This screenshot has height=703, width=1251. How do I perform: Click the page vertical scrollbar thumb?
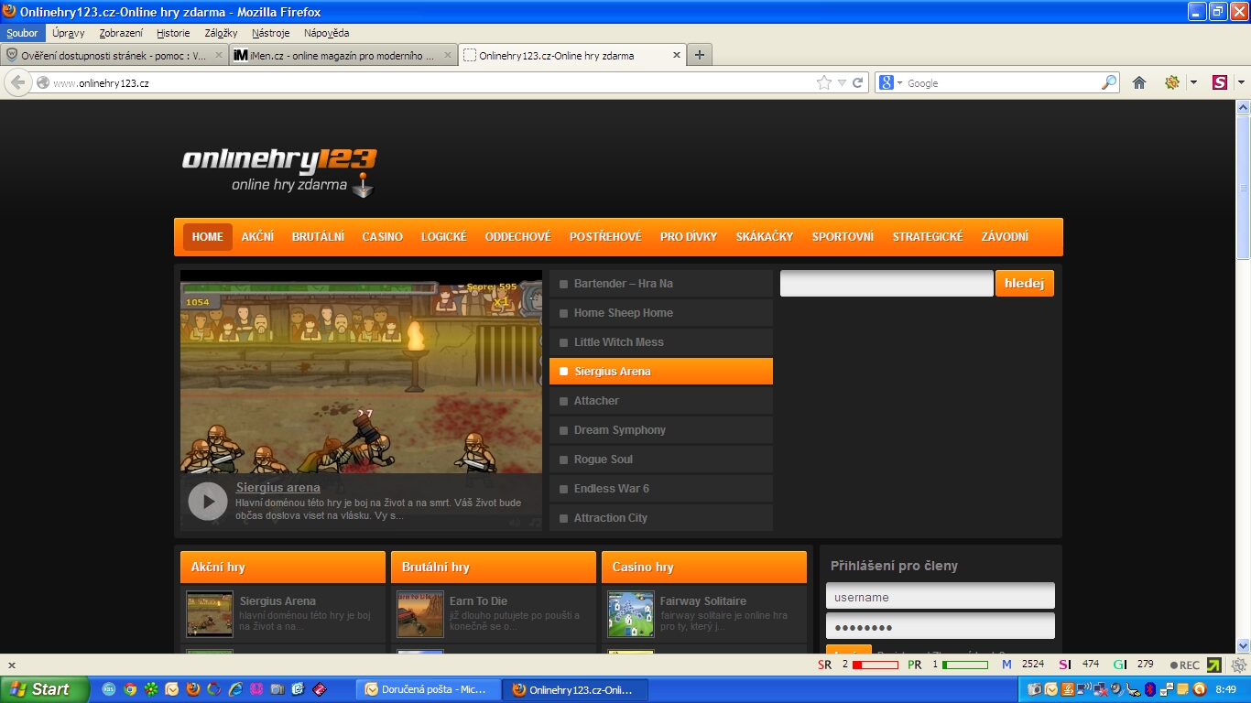tap(1243, 188)
